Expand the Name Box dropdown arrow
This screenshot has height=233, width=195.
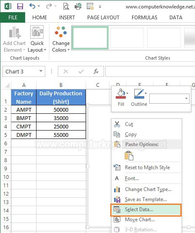(41, 71)
